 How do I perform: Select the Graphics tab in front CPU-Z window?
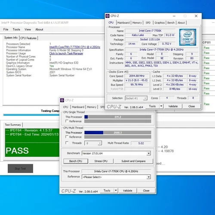coord(160,23)
